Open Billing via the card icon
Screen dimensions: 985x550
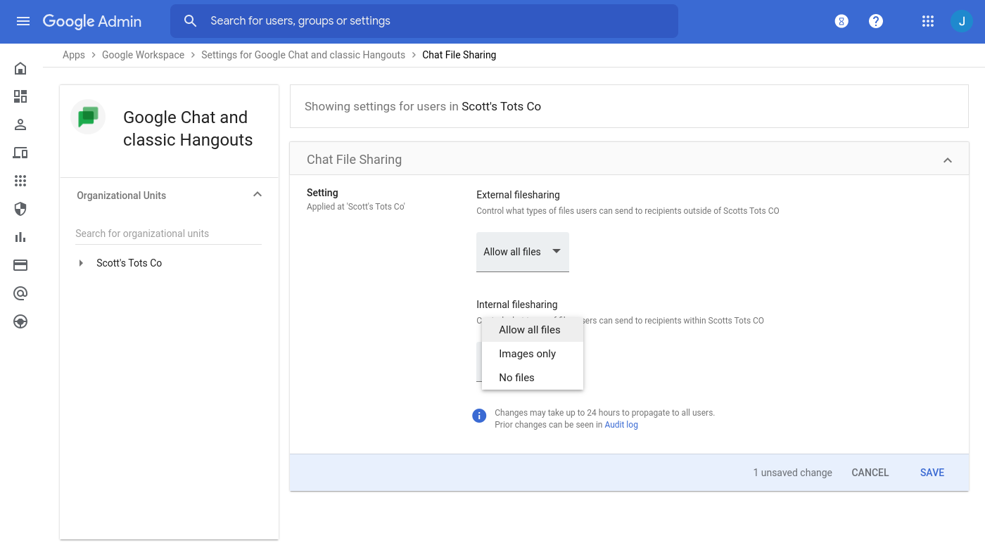click(x=20, y=265)
